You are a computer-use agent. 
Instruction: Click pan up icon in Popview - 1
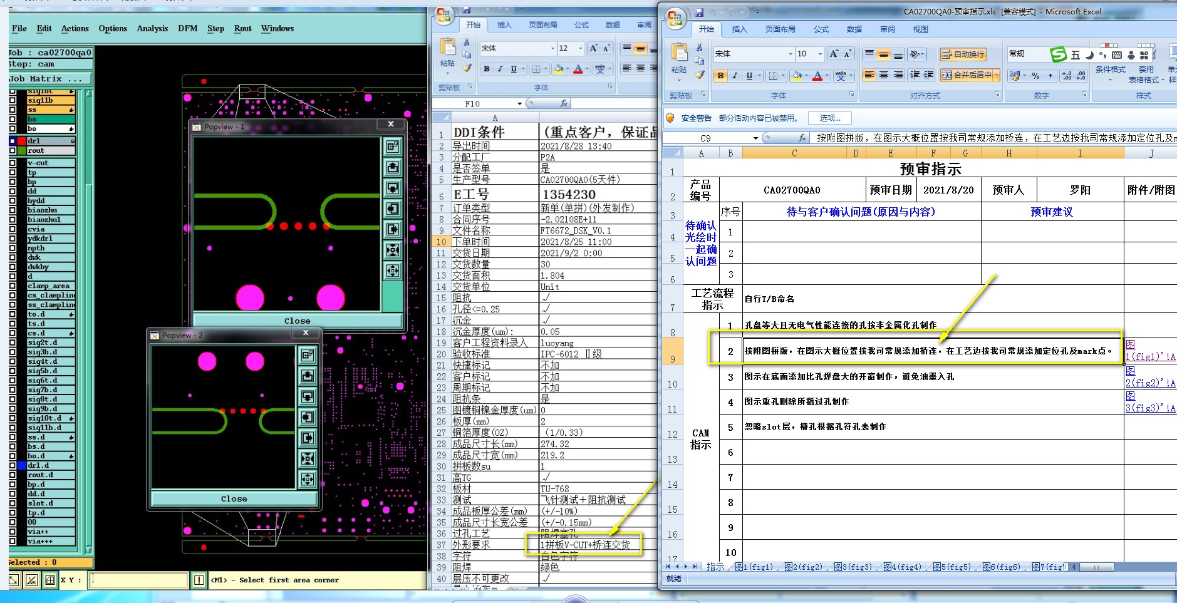tap(393, 167)
